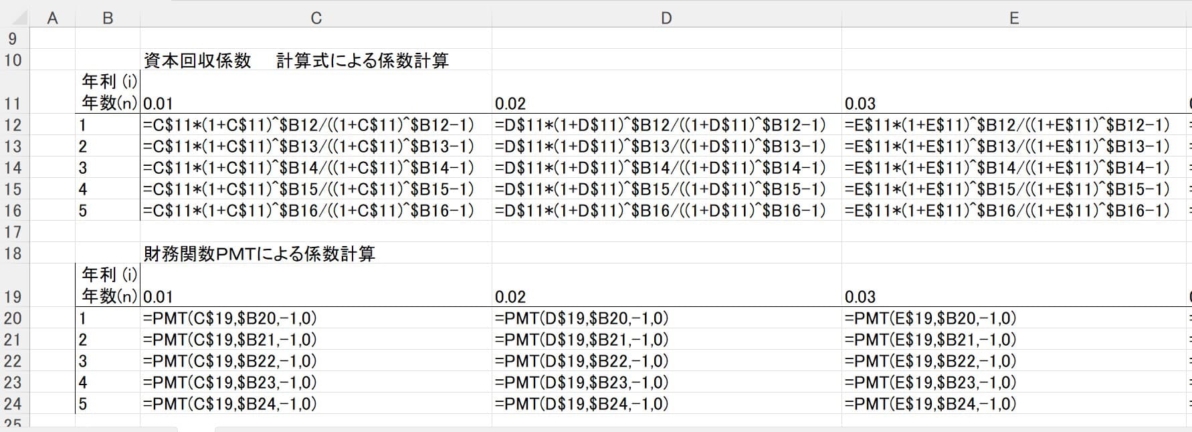Image resolution: width=1192 pixels, height=432 pixels.
Task: Select row 20 header
Action: click(x=13, y=318)
